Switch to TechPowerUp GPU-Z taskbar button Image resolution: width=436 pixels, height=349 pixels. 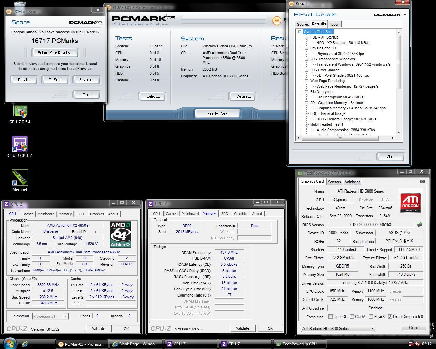click(x=300, y=344)
